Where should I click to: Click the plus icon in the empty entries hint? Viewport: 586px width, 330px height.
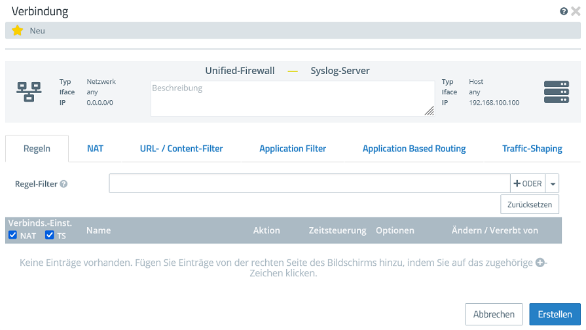pyautogui.click(x=540, y=263)
